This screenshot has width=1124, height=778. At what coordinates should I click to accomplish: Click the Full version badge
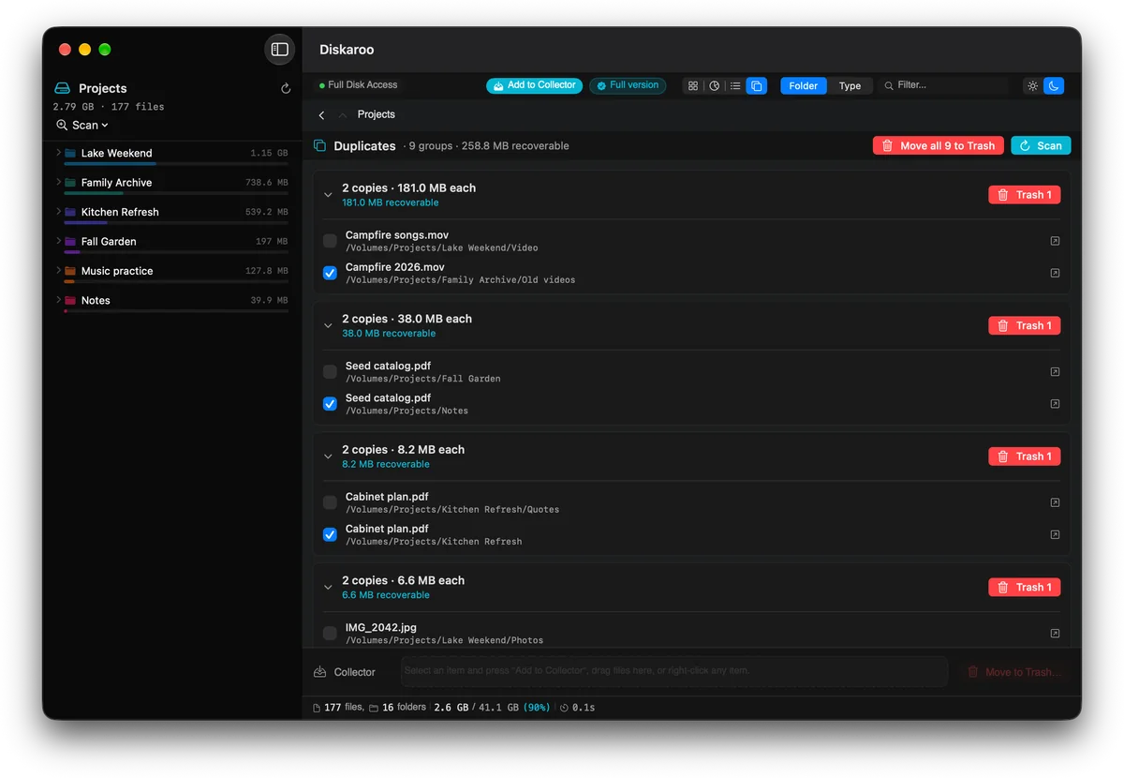[x=628, y=85]
